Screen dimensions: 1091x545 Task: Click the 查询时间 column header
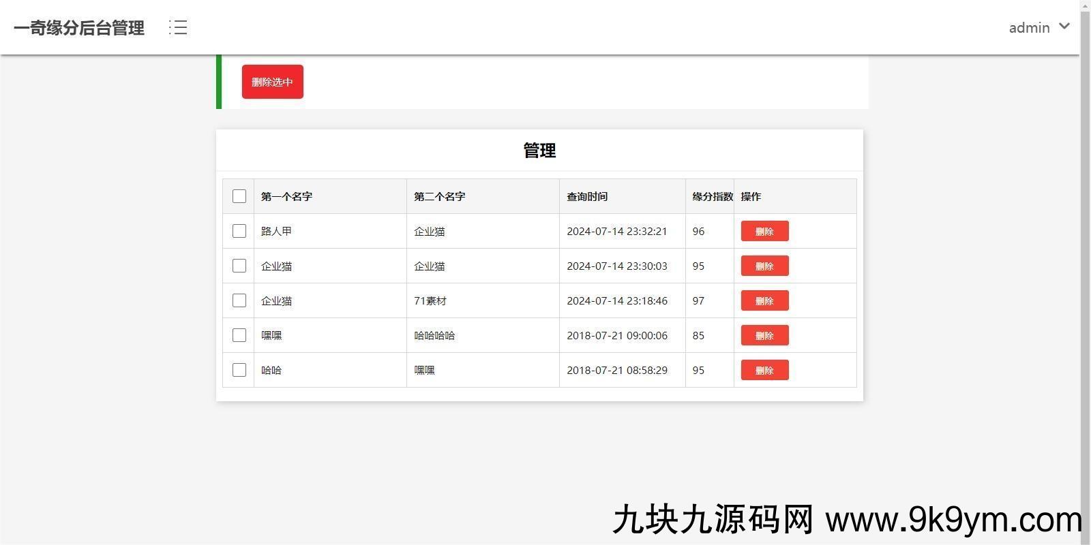point(587,196)
